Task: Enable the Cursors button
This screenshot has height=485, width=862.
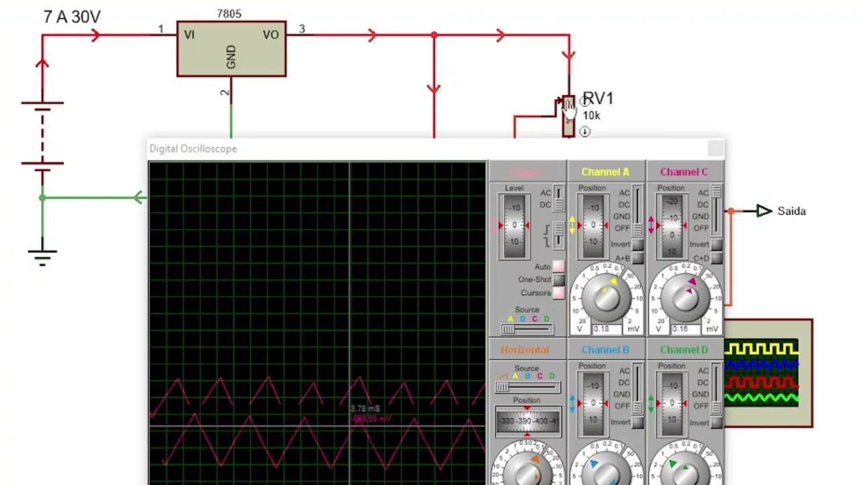Action: (x=558, y=293)
